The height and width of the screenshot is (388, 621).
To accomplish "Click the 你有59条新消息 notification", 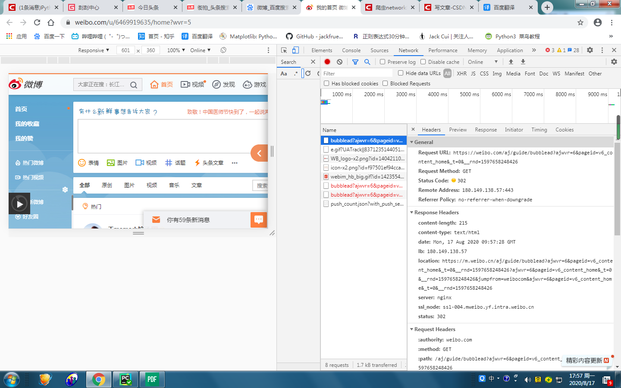I will click(188, 220).
